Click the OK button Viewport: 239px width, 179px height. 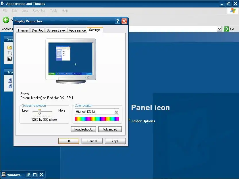[69, 141]
